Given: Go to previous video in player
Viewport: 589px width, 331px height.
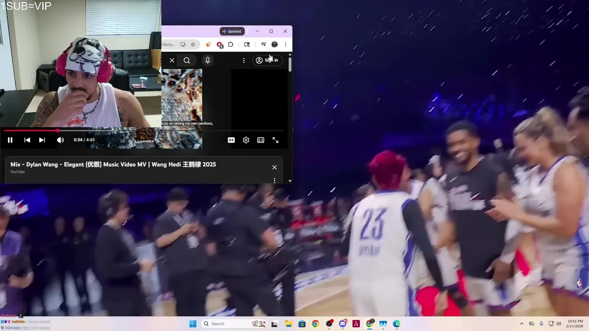Looking at the screenshot, I should [27, 140].
